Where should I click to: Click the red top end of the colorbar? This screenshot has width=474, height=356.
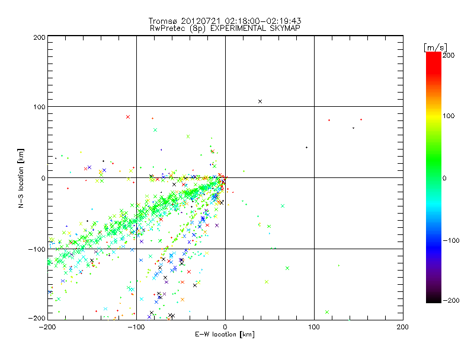(x=433, y=56)
